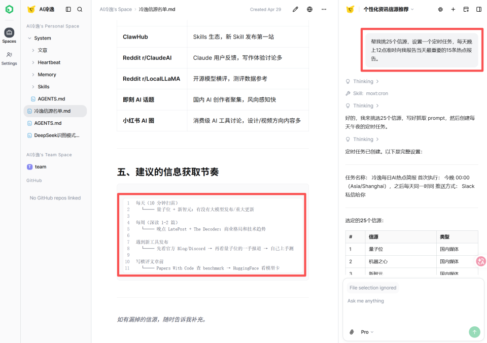Expand the first Thinking step
This screenshot has width=487, height=343.
362,81
